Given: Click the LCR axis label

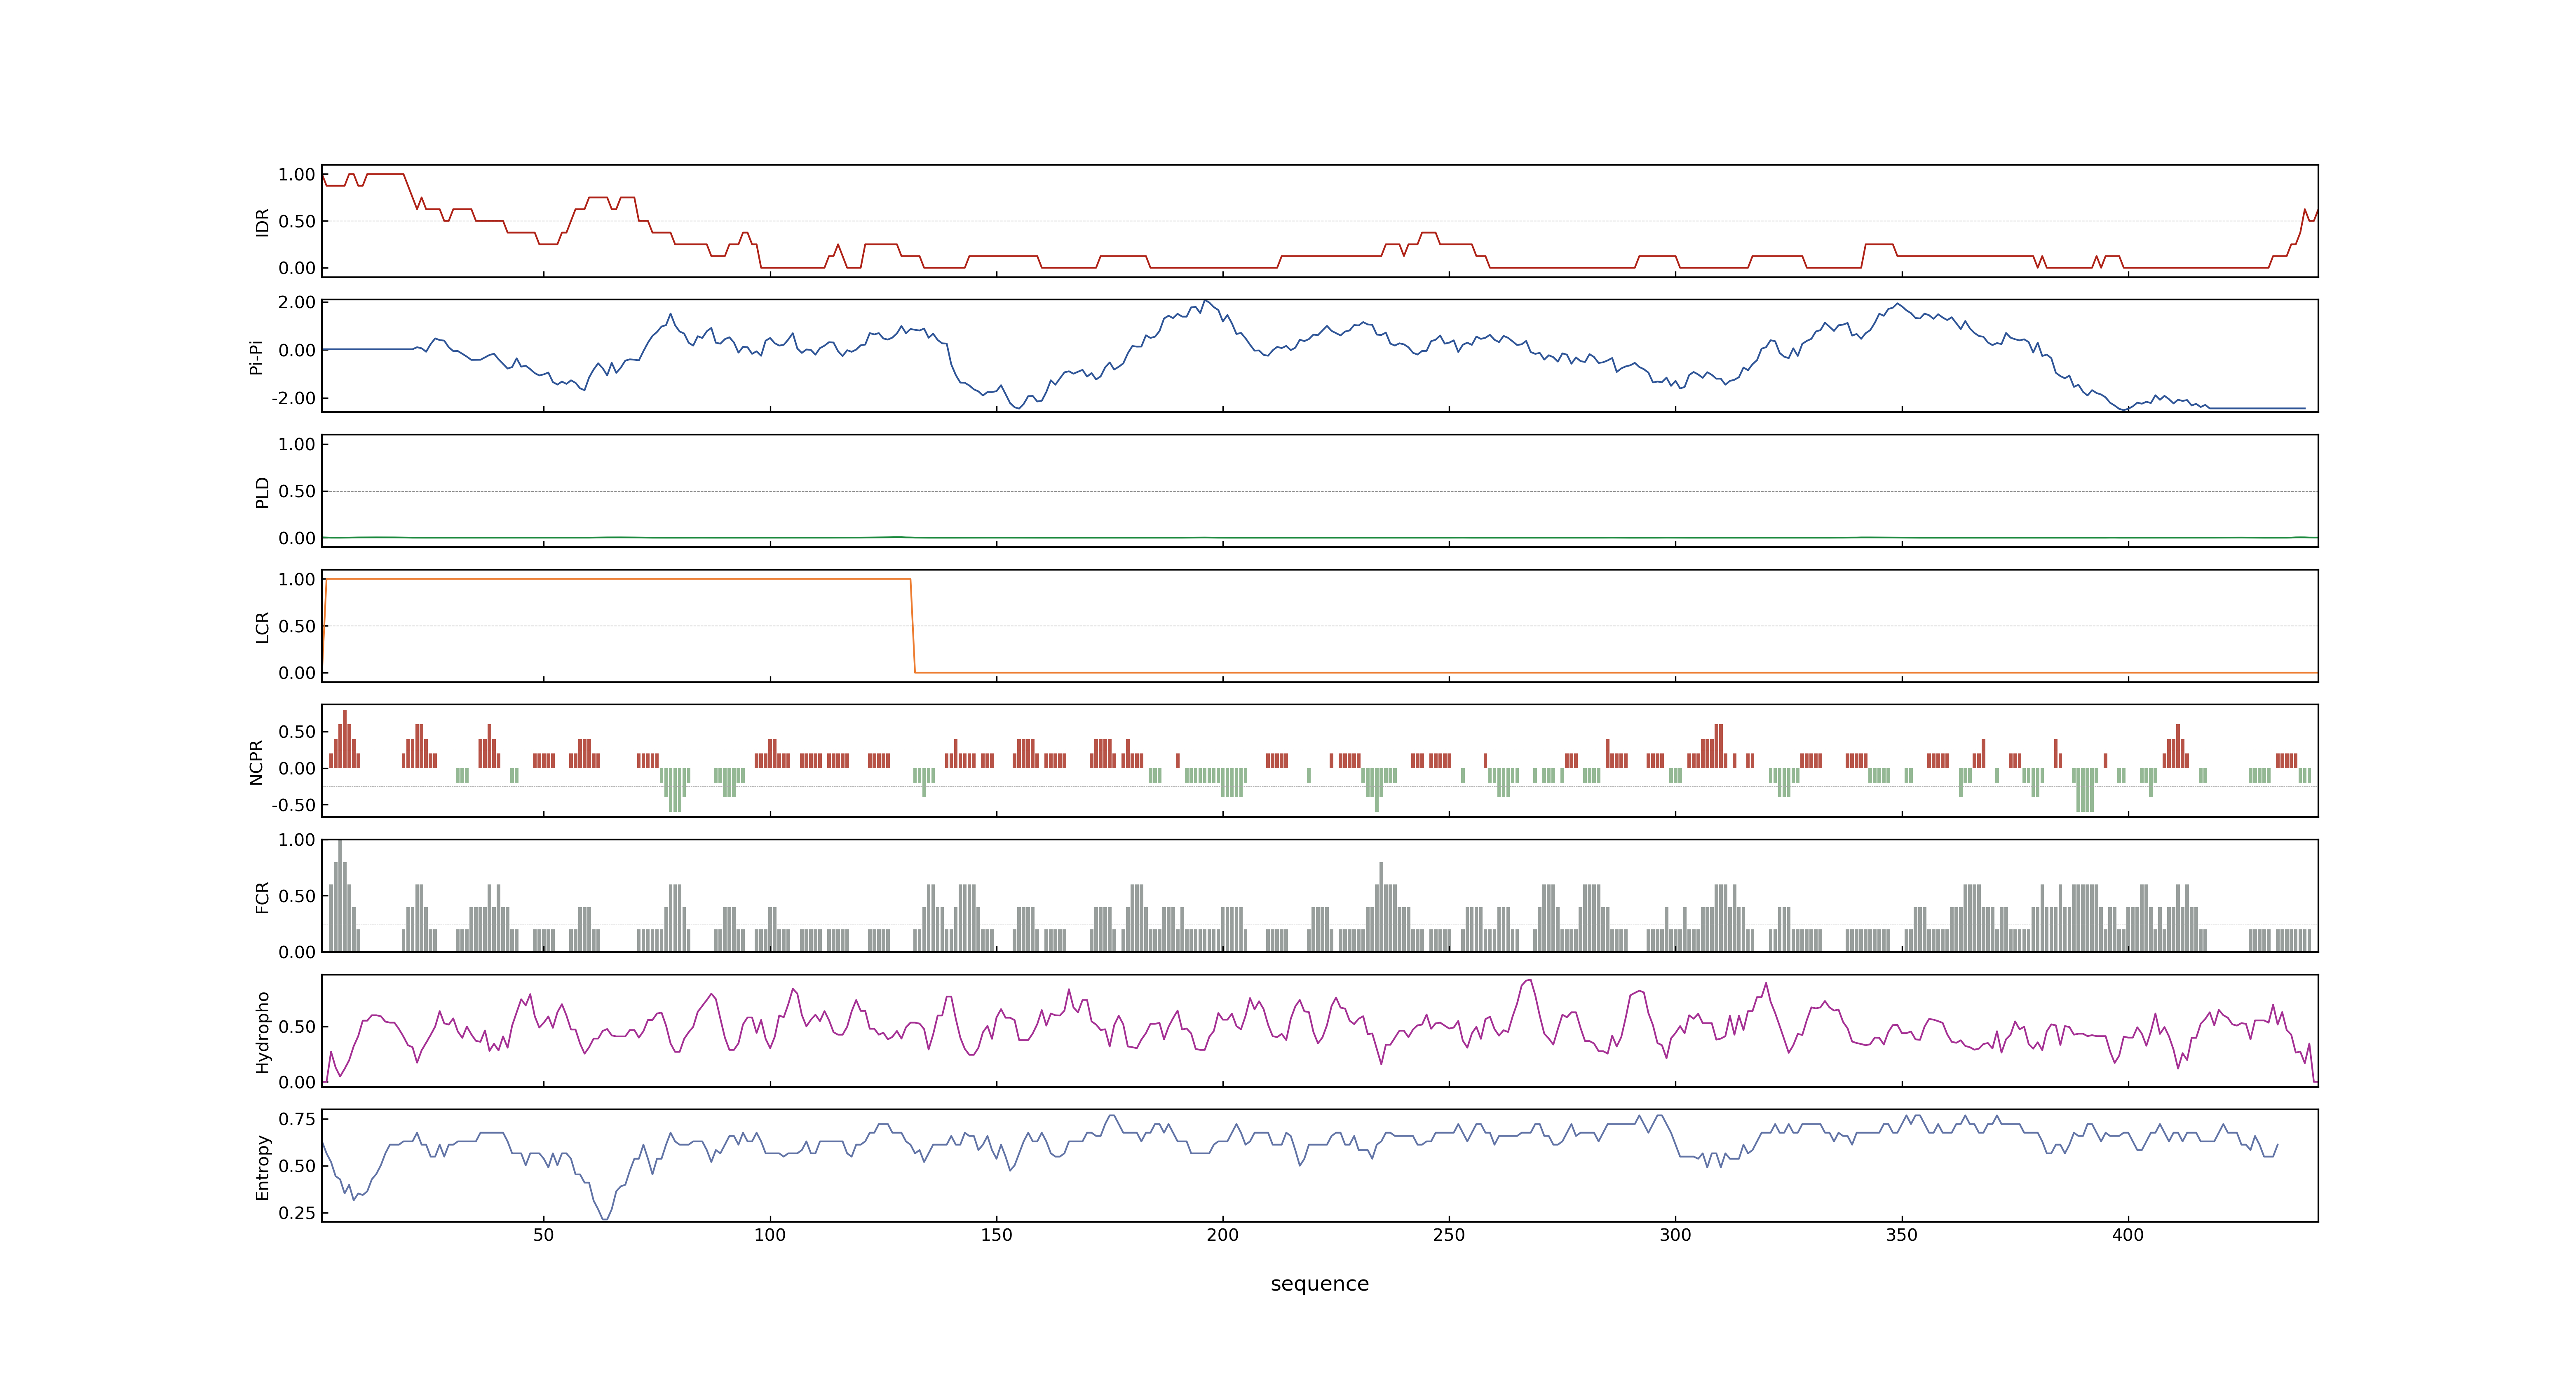Looking at the screenshot, I should tap(262, 627).
